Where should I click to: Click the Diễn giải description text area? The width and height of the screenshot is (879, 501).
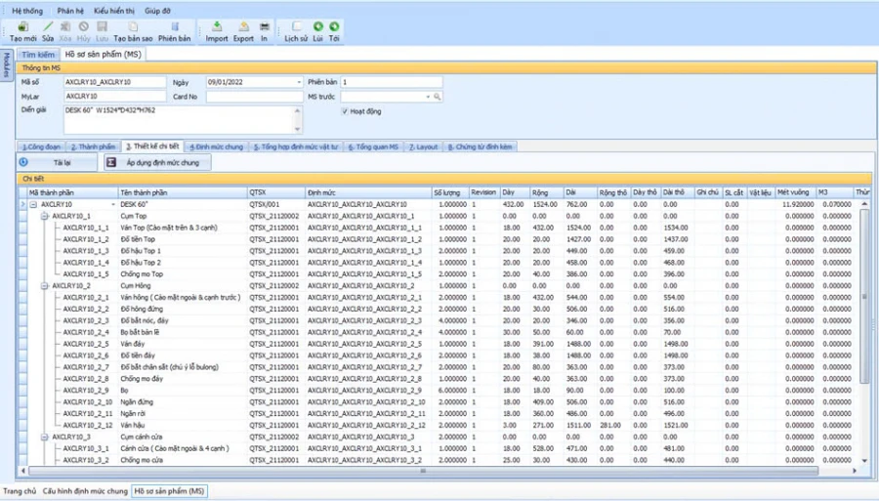pos(179,120)
